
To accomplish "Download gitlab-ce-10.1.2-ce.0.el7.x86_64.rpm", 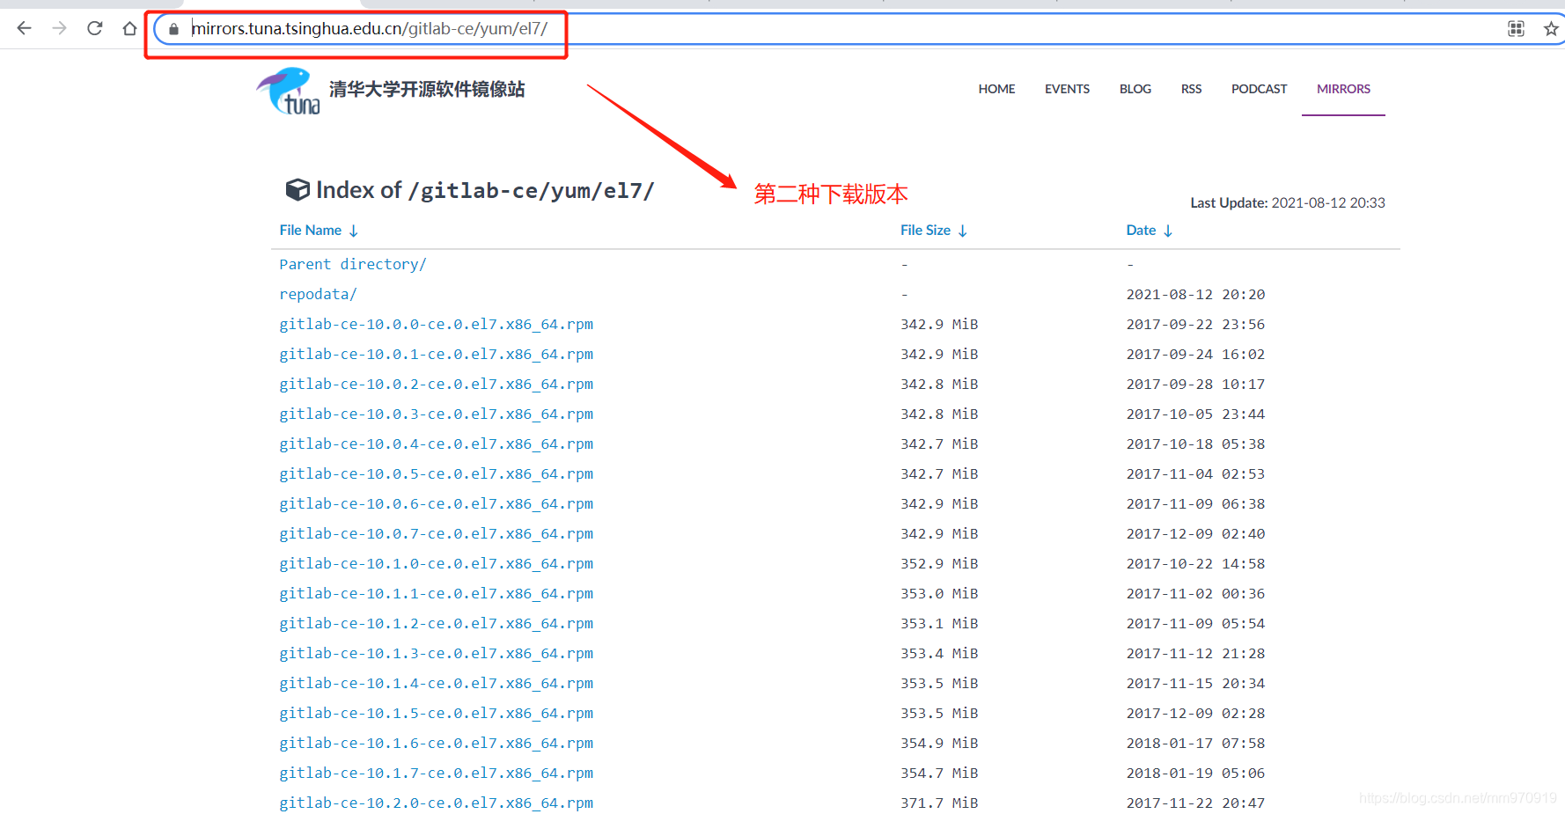I will click(437, 623).
